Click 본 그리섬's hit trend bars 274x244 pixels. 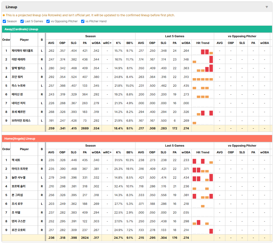click(203, 196)
